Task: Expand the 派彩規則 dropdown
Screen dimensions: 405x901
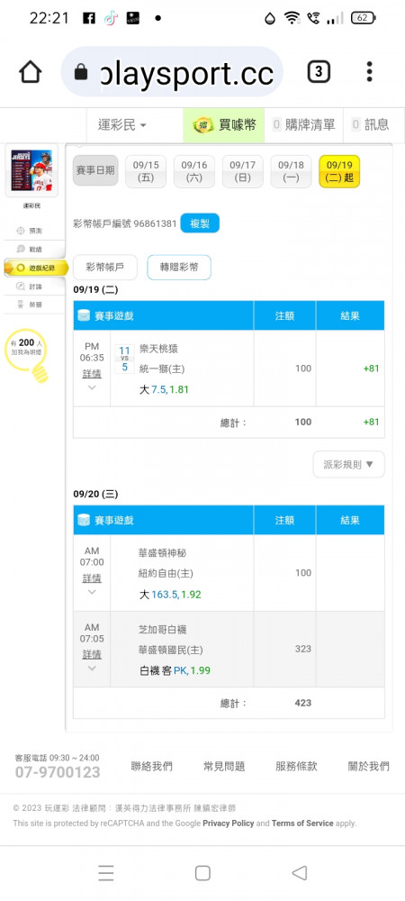Action: coord(348,464)
